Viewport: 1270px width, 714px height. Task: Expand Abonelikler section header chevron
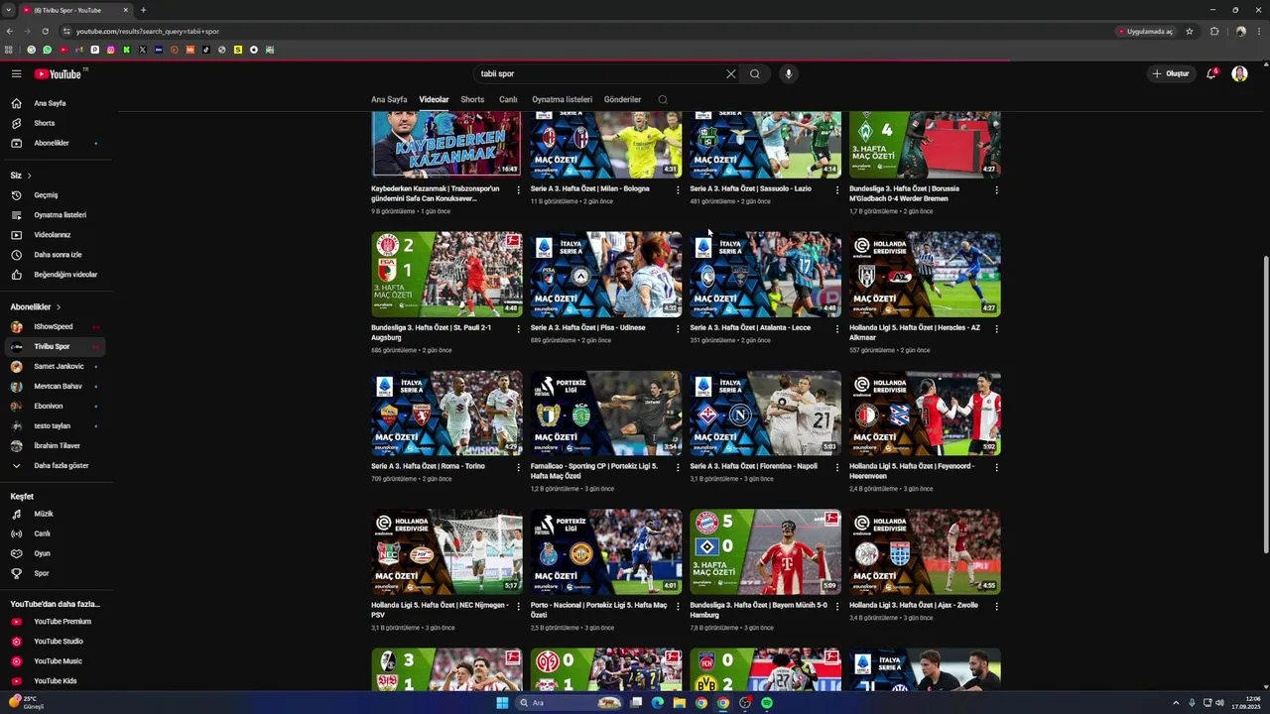click(x=59, y=307)
